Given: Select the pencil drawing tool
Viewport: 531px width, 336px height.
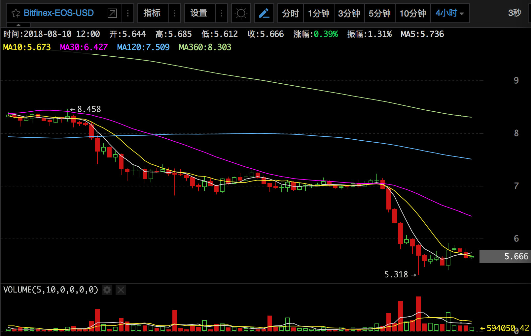Looking at the screenshot, I should pyautogui.click(x=264, y=13).
